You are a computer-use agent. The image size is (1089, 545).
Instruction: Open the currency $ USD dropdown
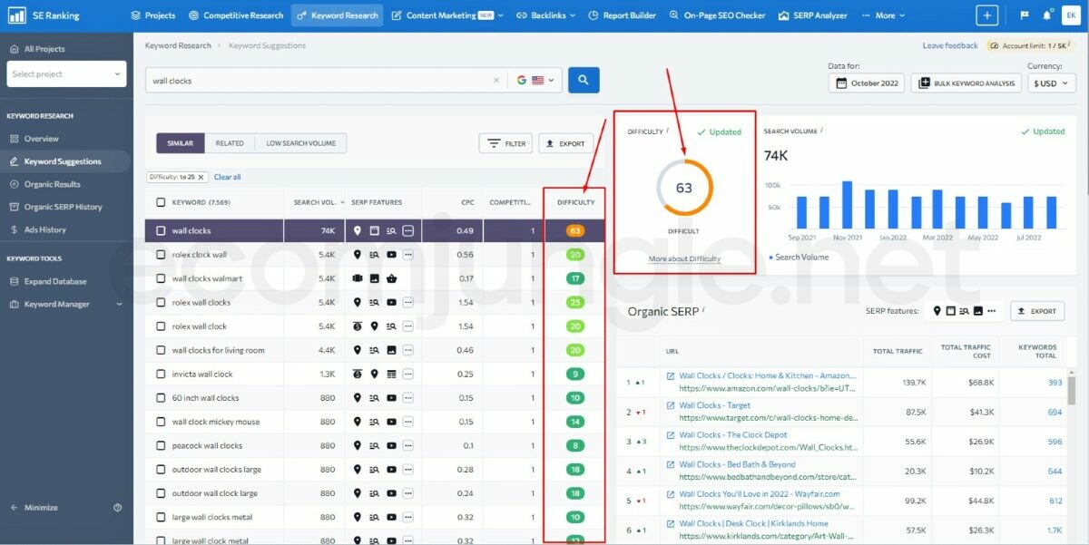click(x=1051, y=83)
